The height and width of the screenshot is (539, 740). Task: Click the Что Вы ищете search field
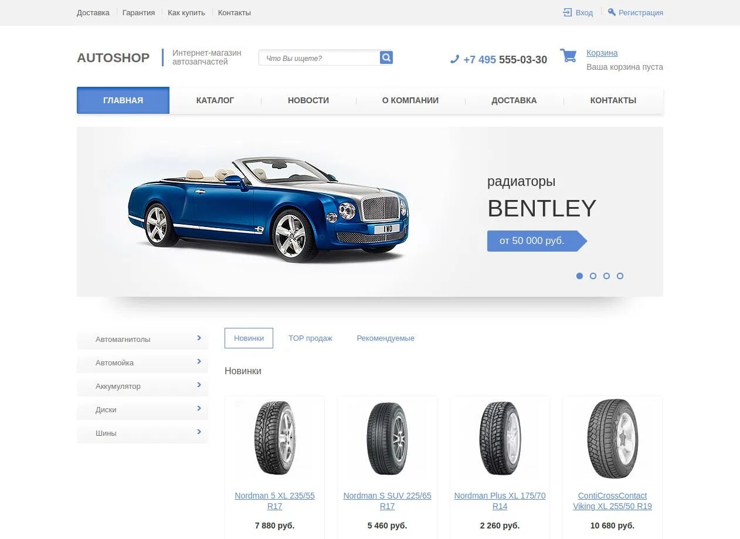click(x=320, y=57)
